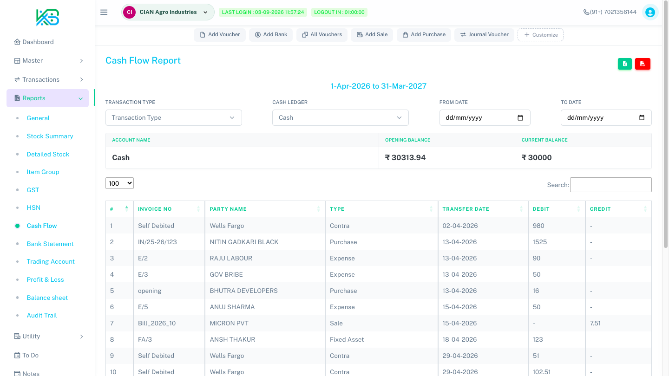Focus the table Search input field
This screenshot has width=669, height=376.
[x=611, y=185]
